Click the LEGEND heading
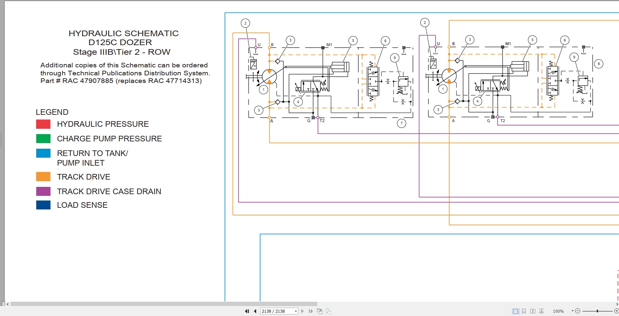The width and height of the screenshot is (619, 316). [52, 112]
